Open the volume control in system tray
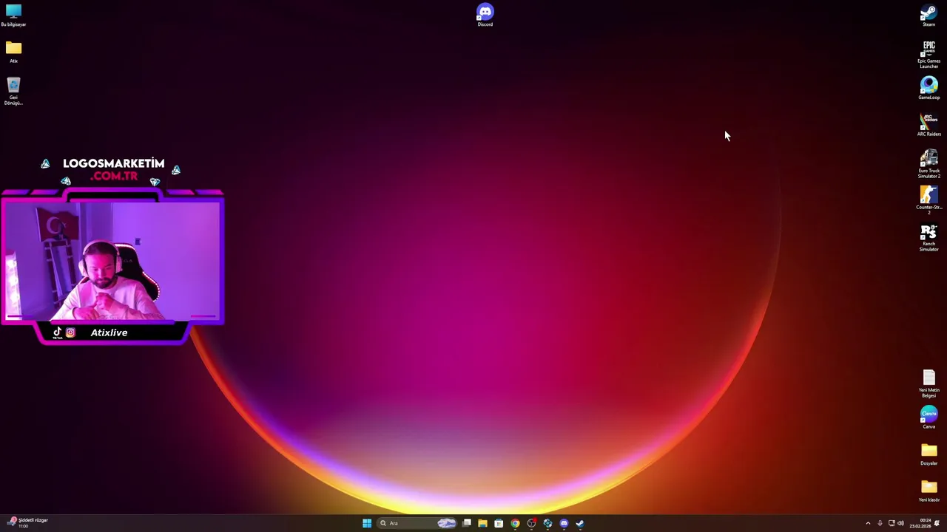 click(x=900, y=523)
